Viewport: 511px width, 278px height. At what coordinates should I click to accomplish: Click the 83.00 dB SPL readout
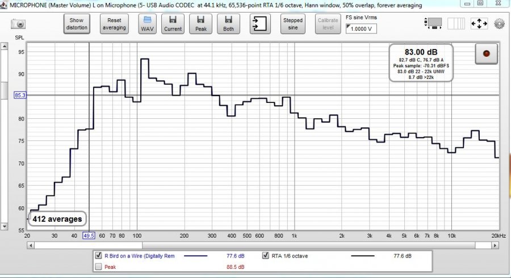tap(421, 52)
